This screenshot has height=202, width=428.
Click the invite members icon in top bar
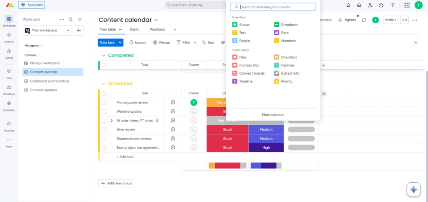pyautogui.click(x=371, y=5)
